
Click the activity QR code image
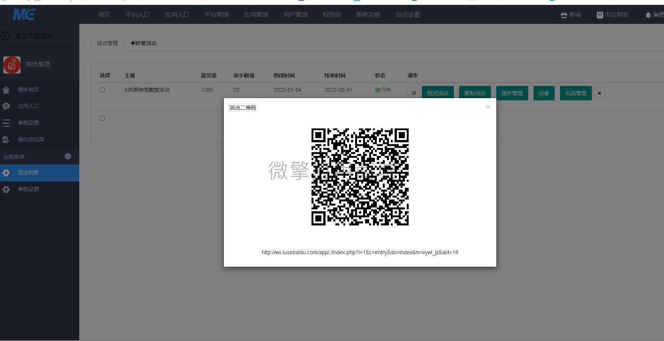coord(360,177)
